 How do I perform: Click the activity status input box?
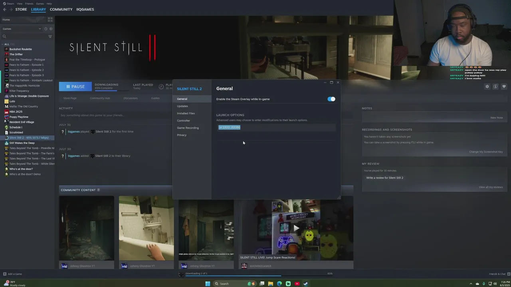click(x=115, y=115)
